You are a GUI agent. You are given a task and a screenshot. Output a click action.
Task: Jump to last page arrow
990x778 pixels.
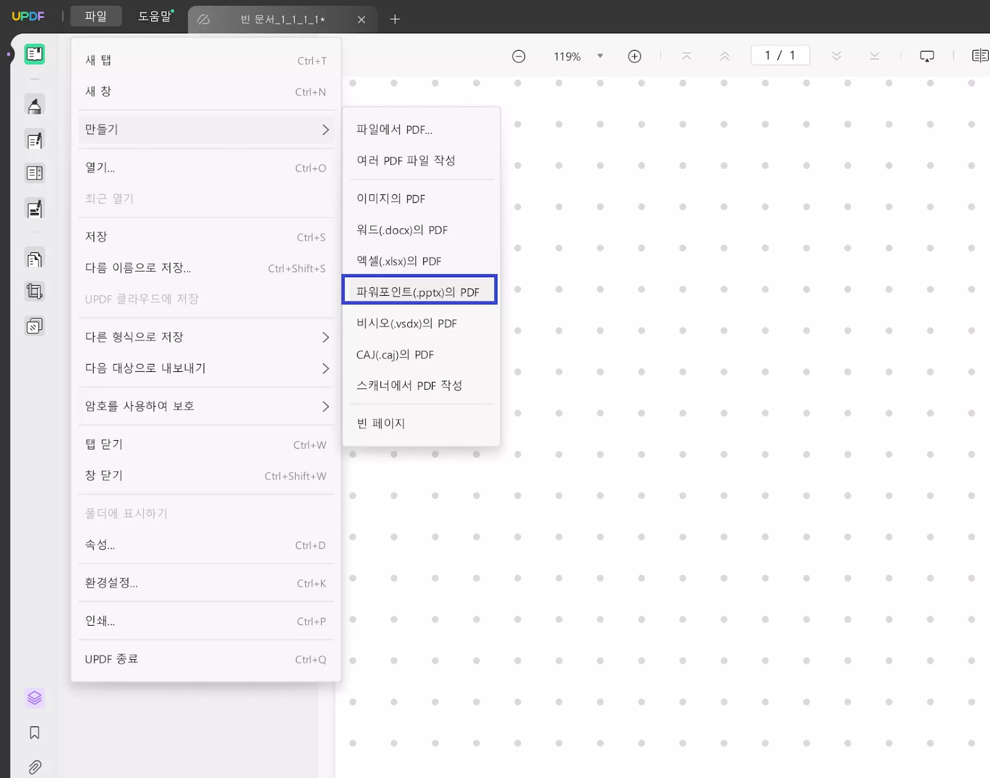tap(874, 56)
